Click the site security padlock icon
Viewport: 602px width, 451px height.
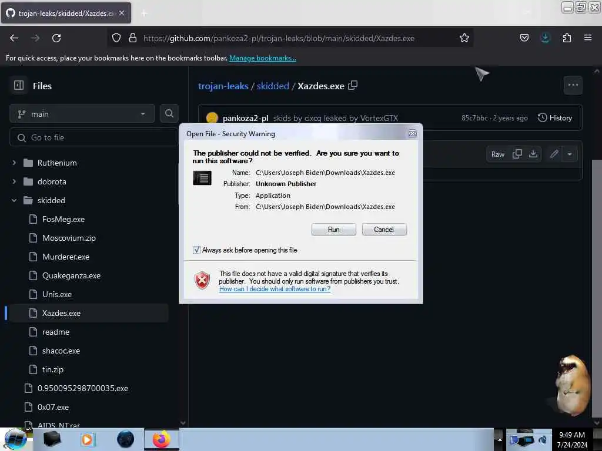tap(133, 38)
